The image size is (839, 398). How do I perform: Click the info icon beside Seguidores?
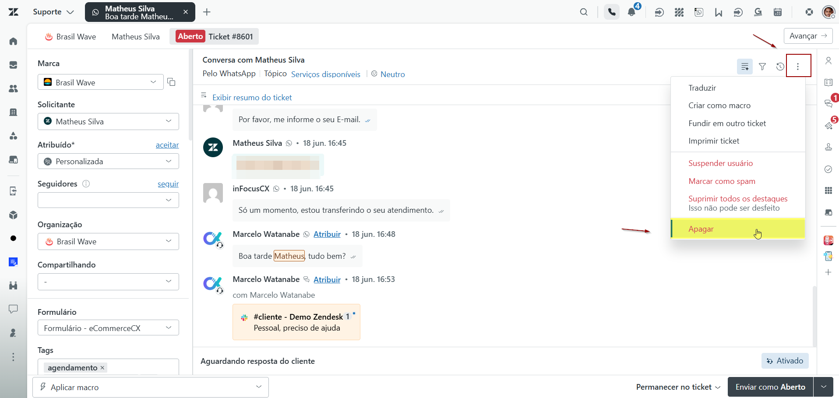point(86,184)
